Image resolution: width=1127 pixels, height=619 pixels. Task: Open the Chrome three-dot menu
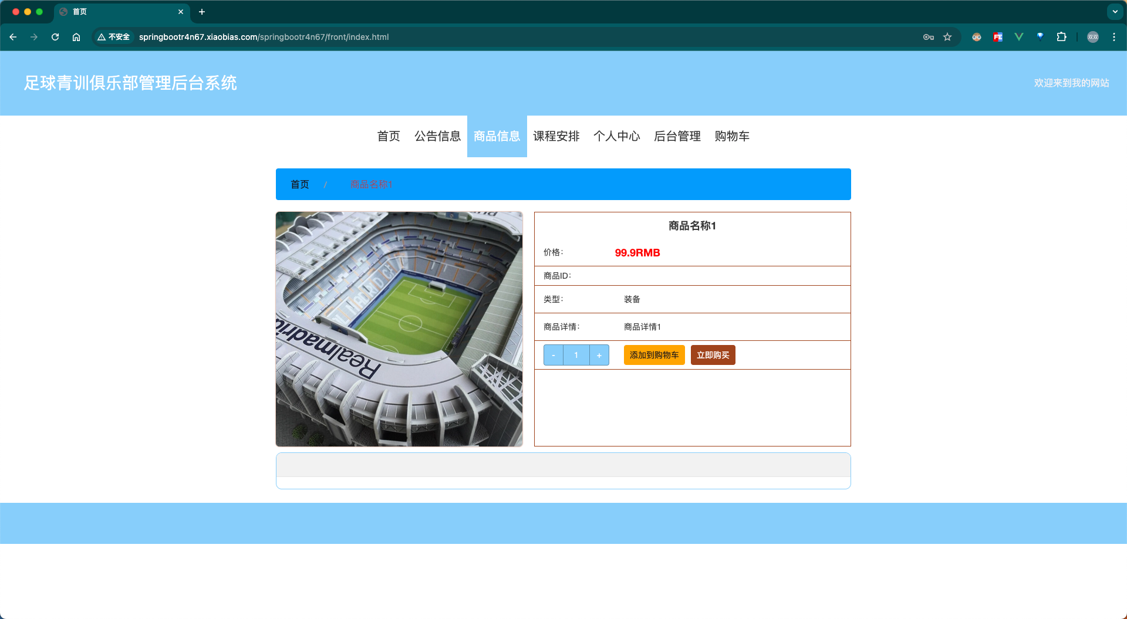click(1114, 37)
